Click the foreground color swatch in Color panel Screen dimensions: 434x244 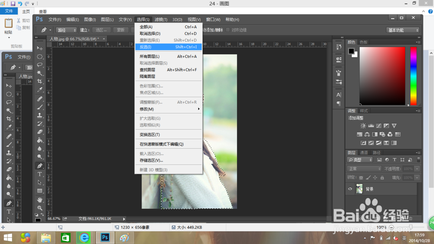[x=351, y=51]
